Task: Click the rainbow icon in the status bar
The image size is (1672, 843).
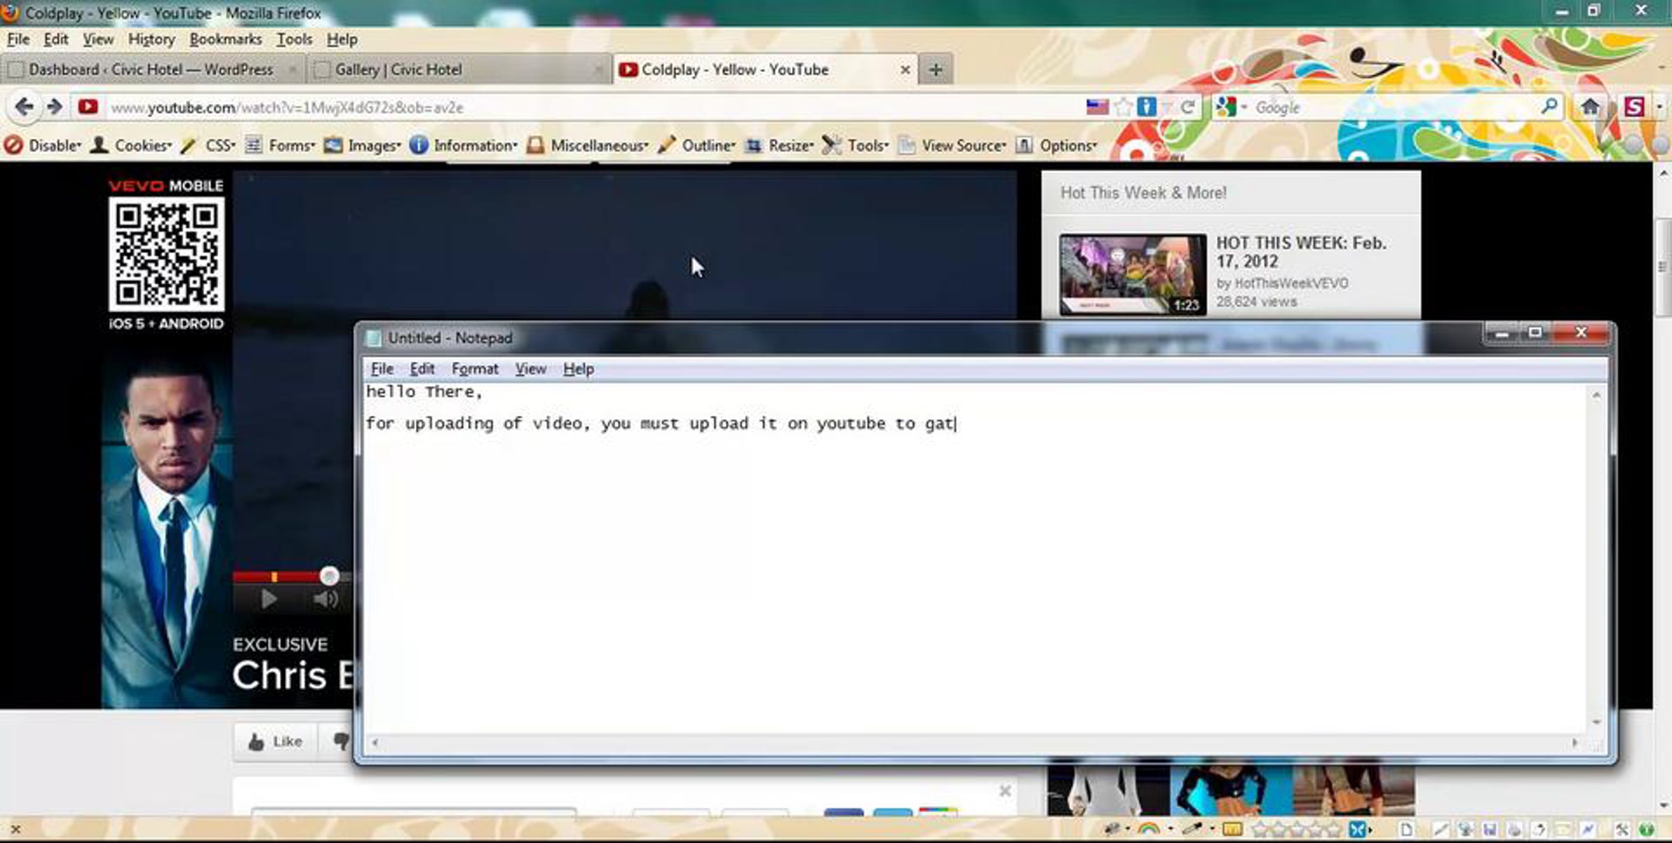Action: tap(1148, 829)
